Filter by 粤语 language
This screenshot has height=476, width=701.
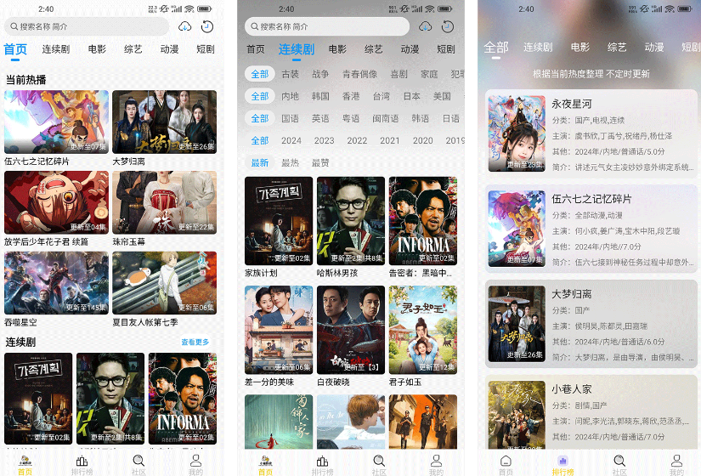click(x=351, y=118)
